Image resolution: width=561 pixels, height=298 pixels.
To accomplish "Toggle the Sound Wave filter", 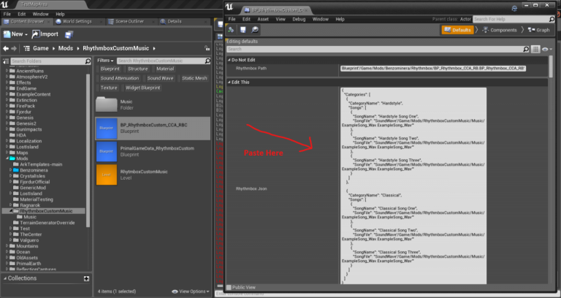I will 160,78.
